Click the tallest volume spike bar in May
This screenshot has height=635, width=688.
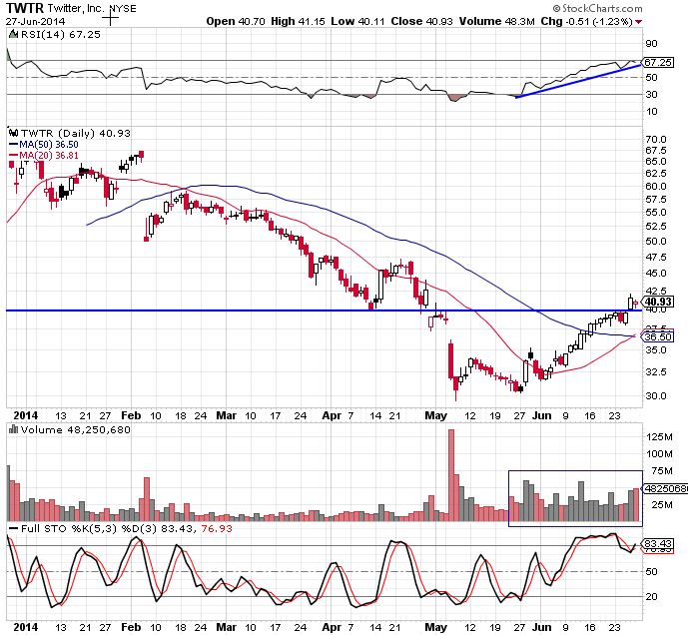pyautogui.click(x=451, y=475)
